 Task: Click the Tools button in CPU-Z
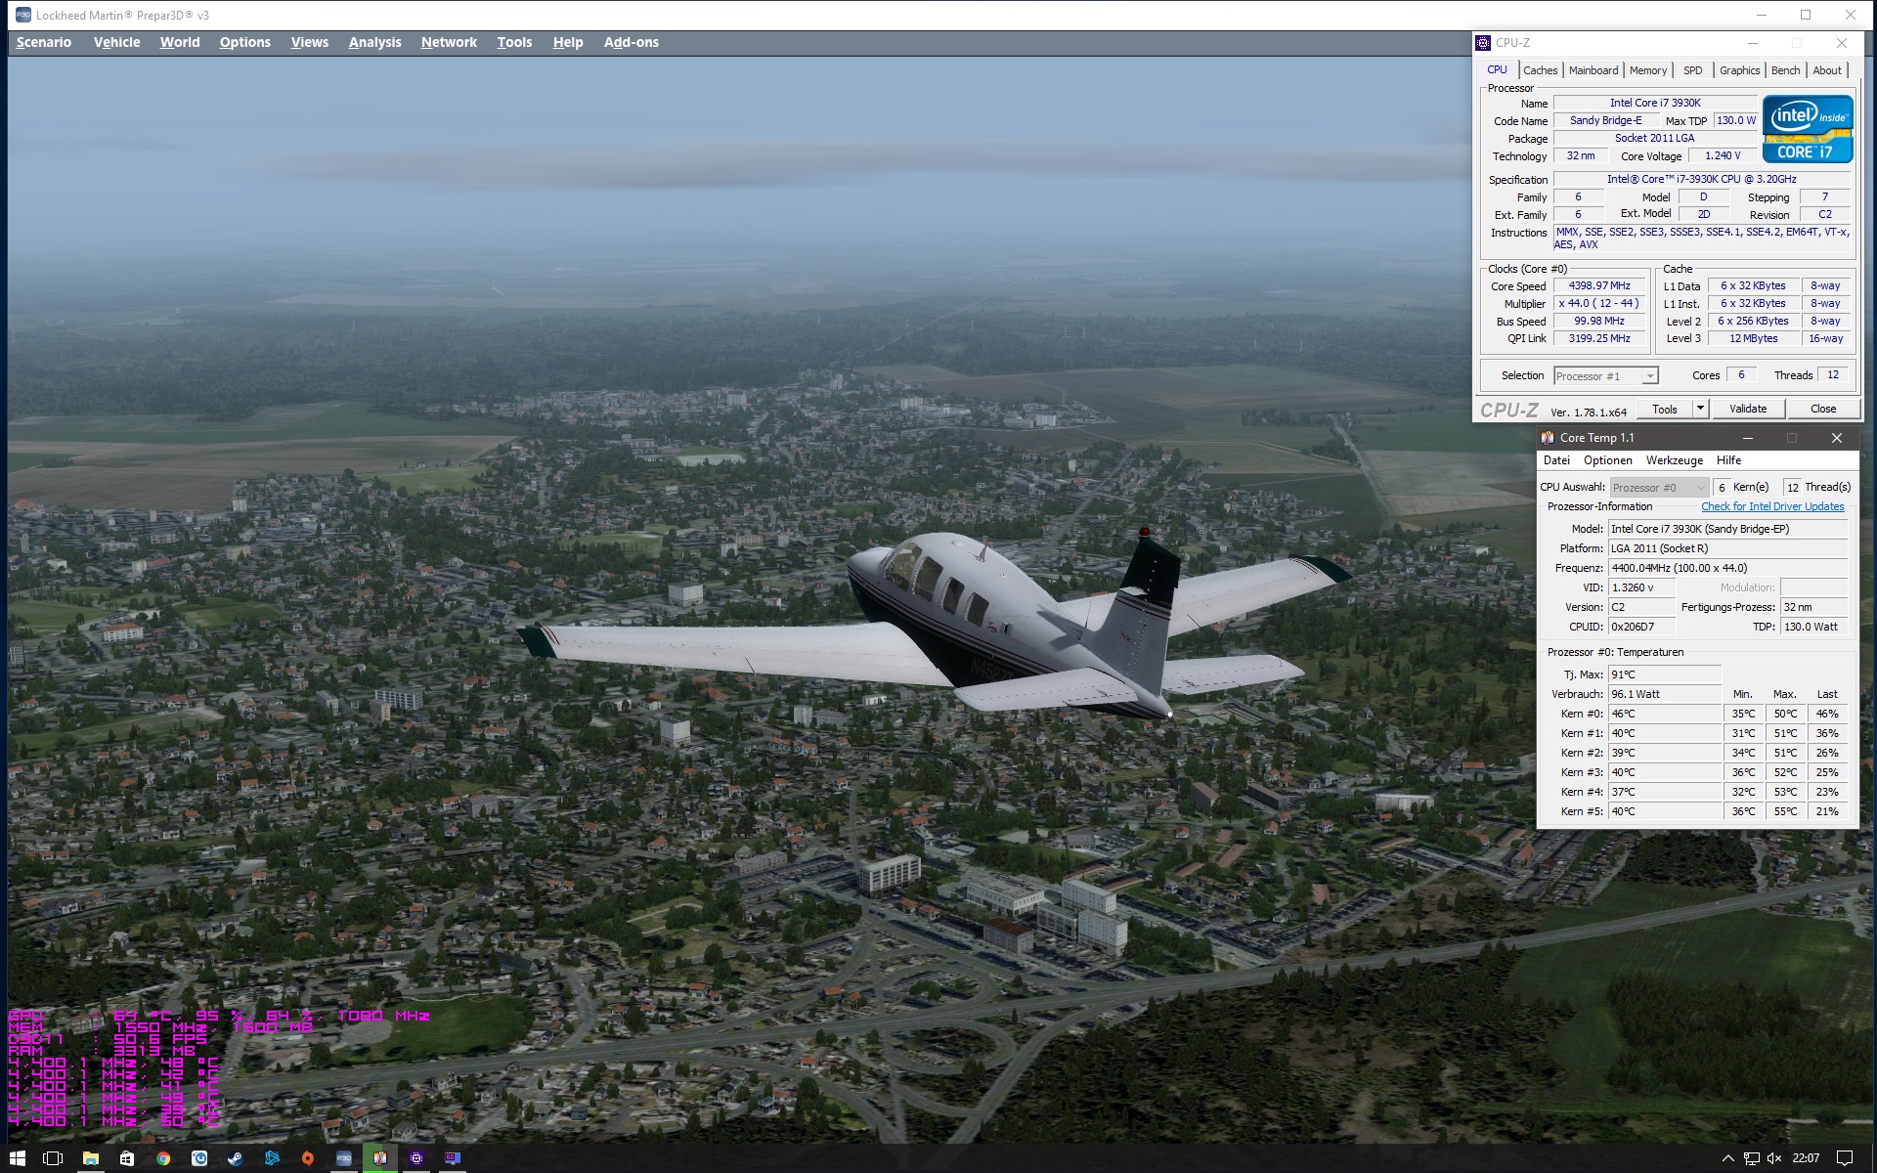[1665, 410]
